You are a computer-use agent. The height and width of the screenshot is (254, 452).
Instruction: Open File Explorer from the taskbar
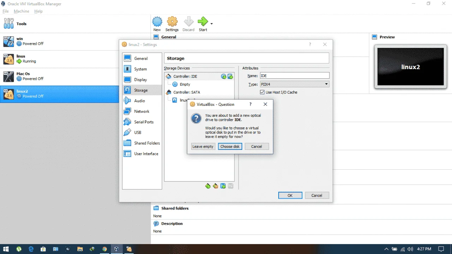click(x=80, y=249)
